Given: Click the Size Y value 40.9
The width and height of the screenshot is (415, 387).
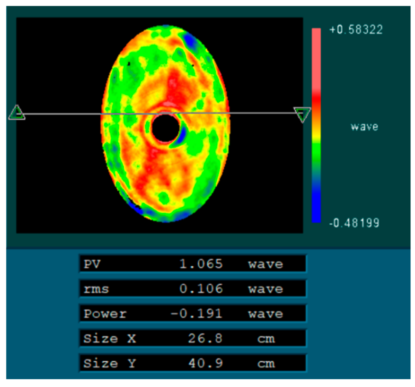Looking at the screenshot, I should [x=206, y=363].
